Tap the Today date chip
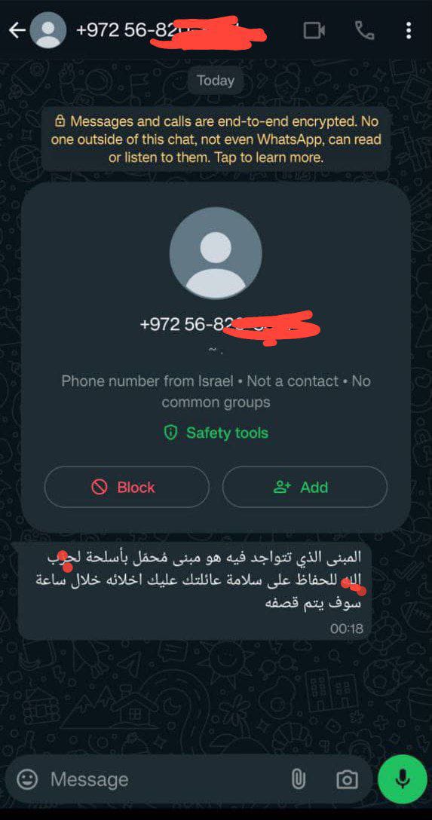Image resolution: width=432 pixels, height=820 pixels. click(x=216, y=81)
